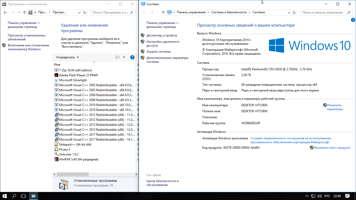This screenshot has width=356, height=200.
Task: Open Защита системы link
Action: coord(158,52)
